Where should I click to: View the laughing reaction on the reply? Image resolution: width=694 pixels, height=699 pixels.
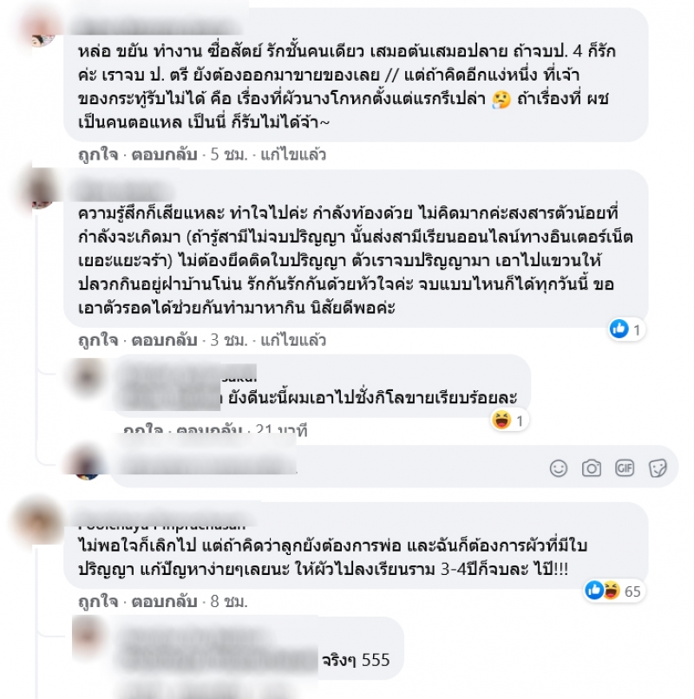click(x=509, y=421)
